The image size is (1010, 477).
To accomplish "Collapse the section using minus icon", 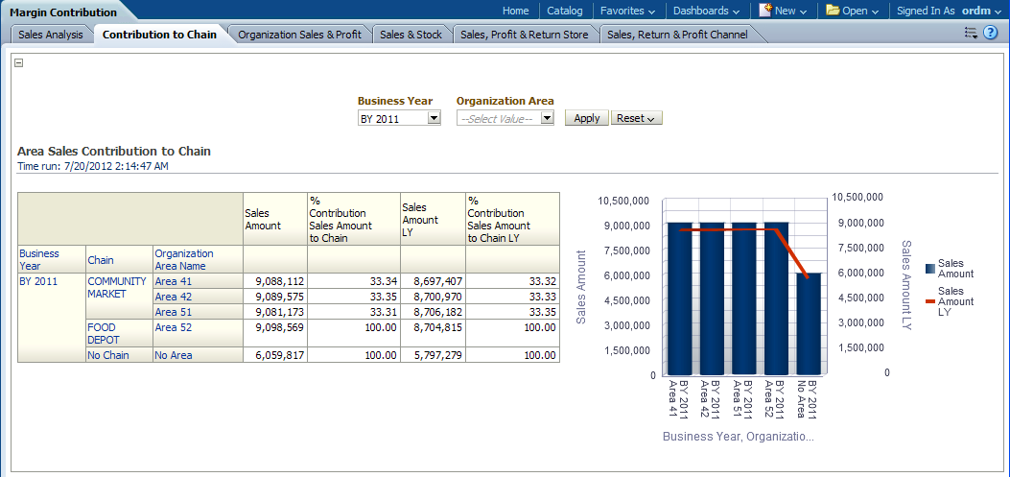I will tap(19, 63).
